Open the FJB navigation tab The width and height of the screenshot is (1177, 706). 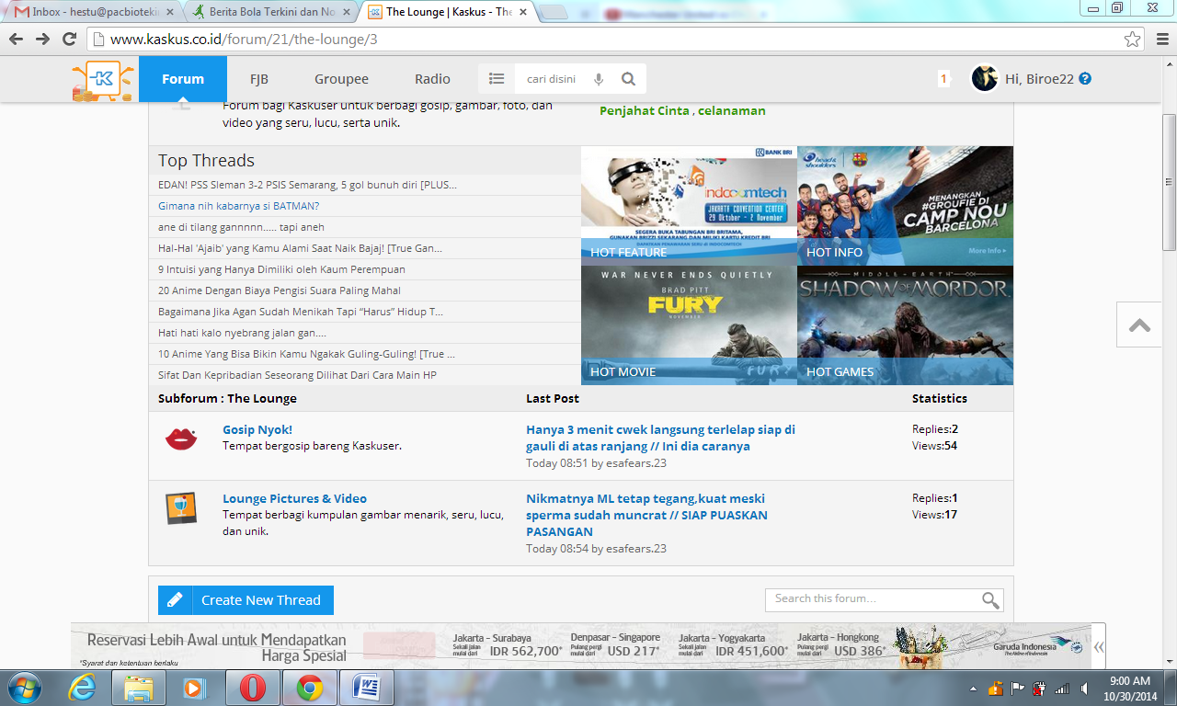coord(259,79)
